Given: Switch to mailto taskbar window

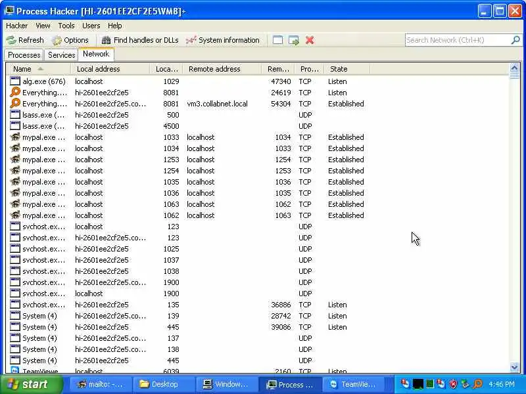Looking at the screenshot, I should point(100,384).
